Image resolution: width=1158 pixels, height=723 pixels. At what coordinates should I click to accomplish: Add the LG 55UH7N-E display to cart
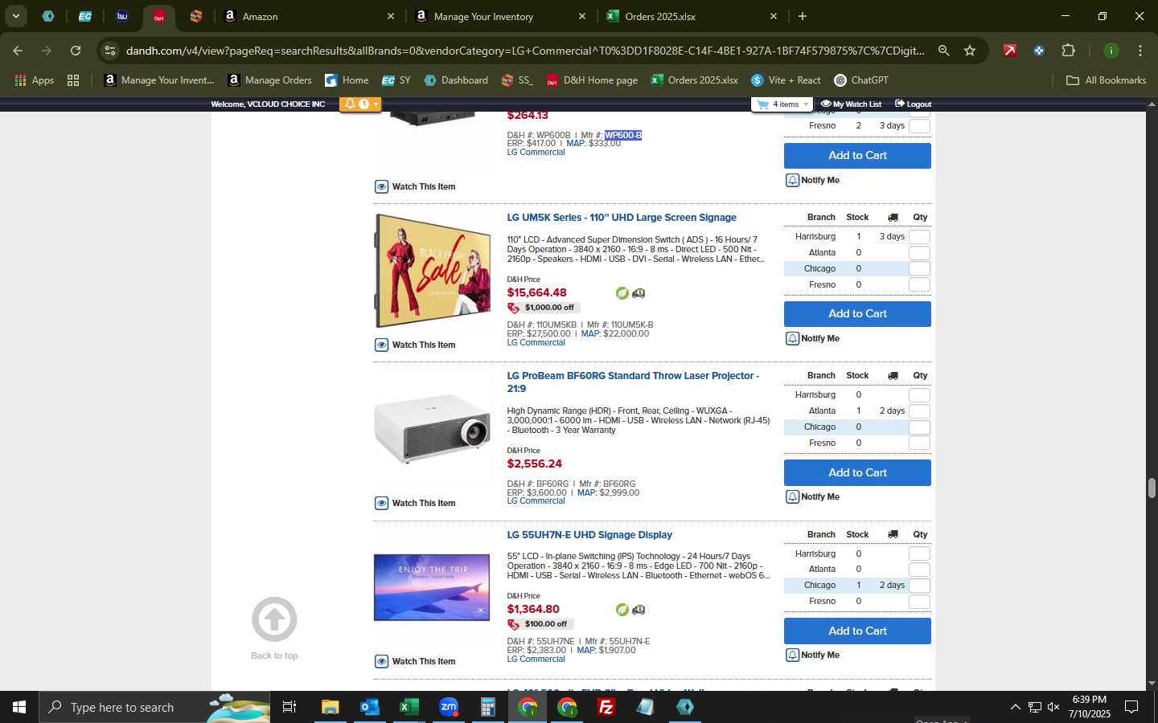pos(857,631)
